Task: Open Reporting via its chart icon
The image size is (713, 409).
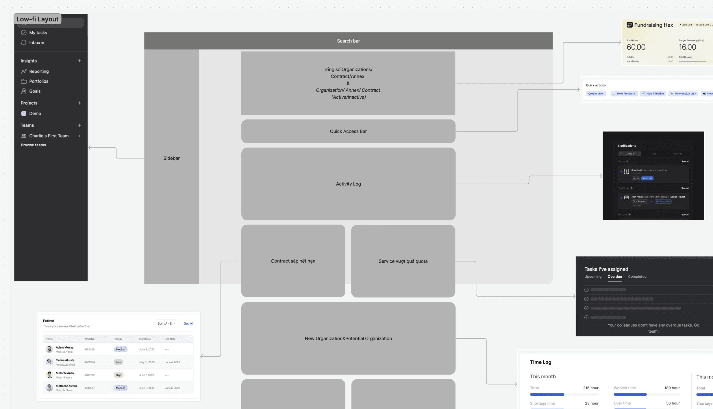Action: (x=24, y=71)
